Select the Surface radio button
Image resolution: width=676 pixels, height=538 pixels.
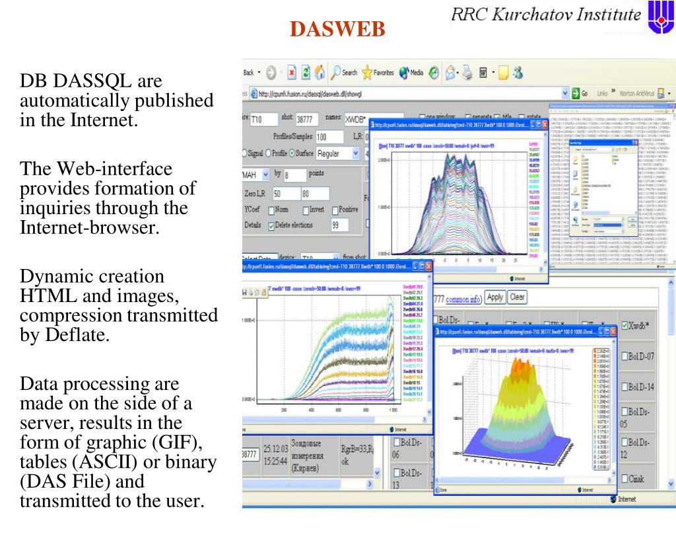pyautogui.click(x=292, y=153)
